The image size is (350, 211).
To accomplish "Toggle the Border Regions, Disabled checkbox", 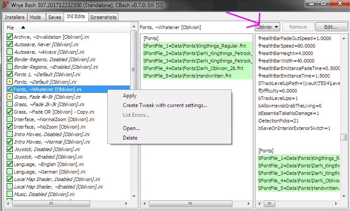I will 10,59.
